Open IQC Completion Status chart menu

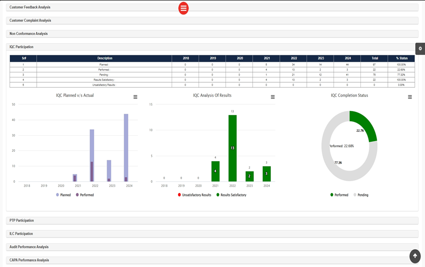[x=410, y=97]
